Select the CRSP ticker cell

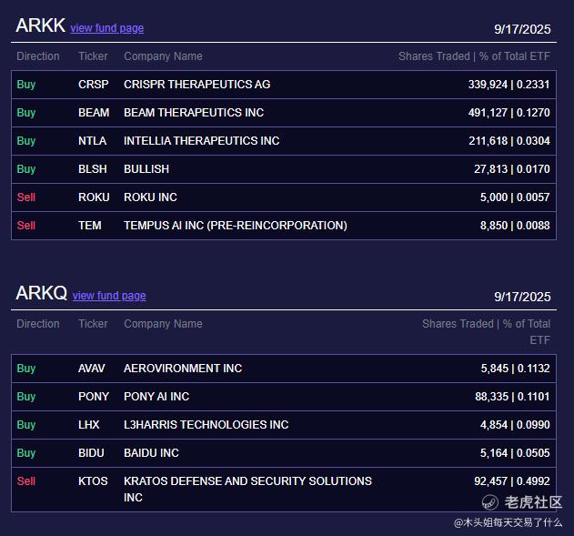point(94,85)
